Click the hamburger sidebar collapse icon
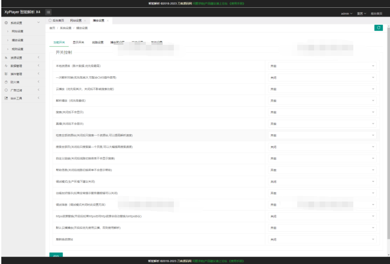390x264 pixels. tap(48, 11)
